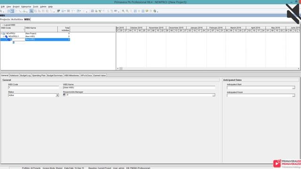
Task: Select the WBS tab
Action: point(27,20)
